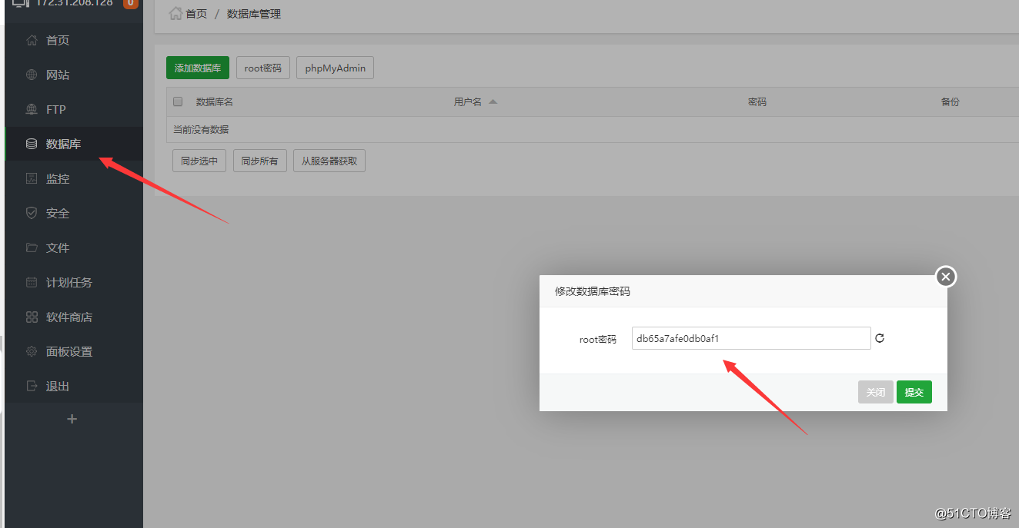Submit the password change with 提交
This screenshot has width=1019, height=528.
click(914, 392)
